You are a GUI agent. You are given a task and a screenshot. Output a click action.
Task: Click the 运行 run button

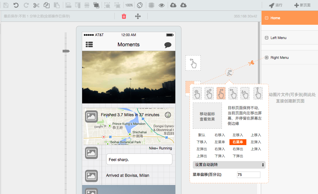click(275, 5)
